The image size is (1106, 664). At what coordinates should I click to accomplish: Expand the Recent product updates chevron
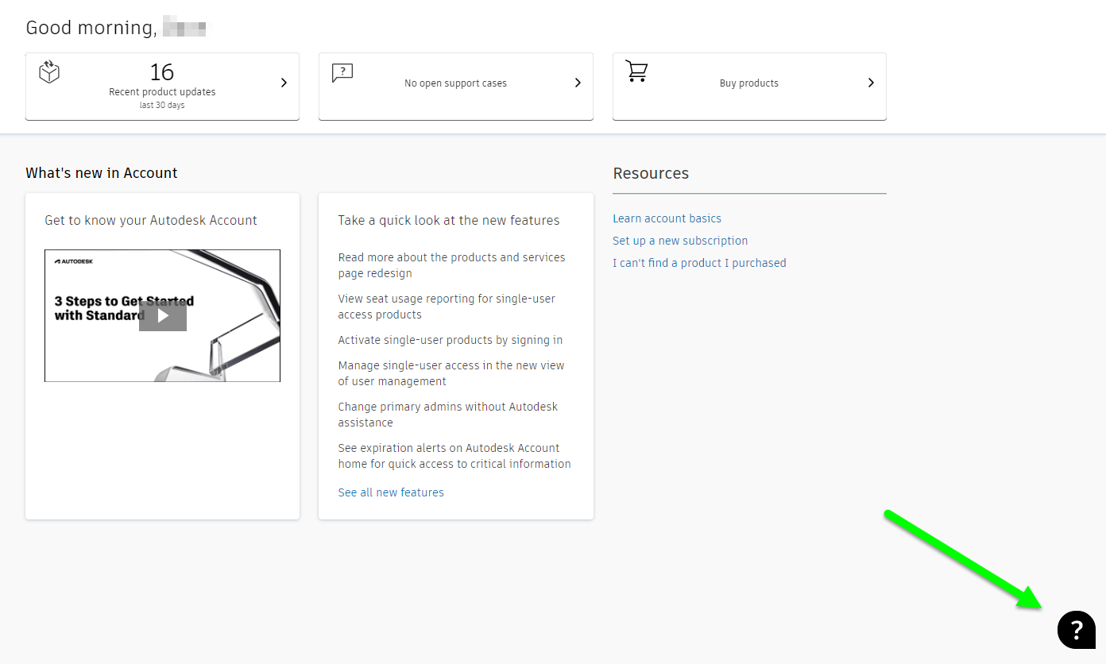coord(284,83)
